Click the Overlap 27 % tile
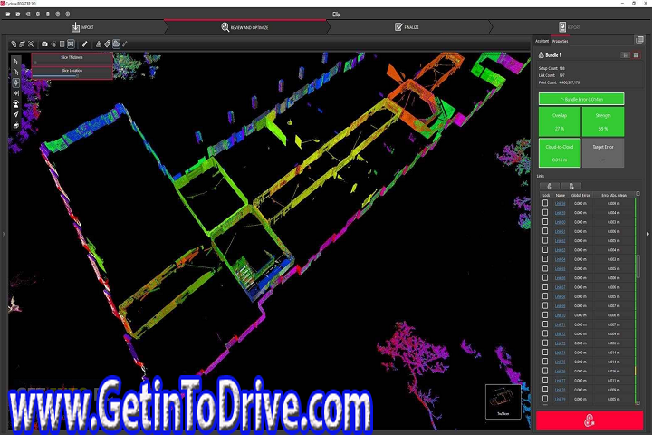The height and width of the screenshot is (435, 652). click(560, 121)
